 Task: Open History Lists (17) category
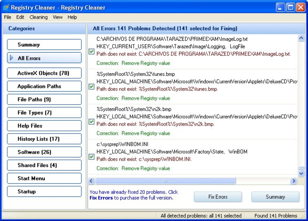(x=44, y=139)
